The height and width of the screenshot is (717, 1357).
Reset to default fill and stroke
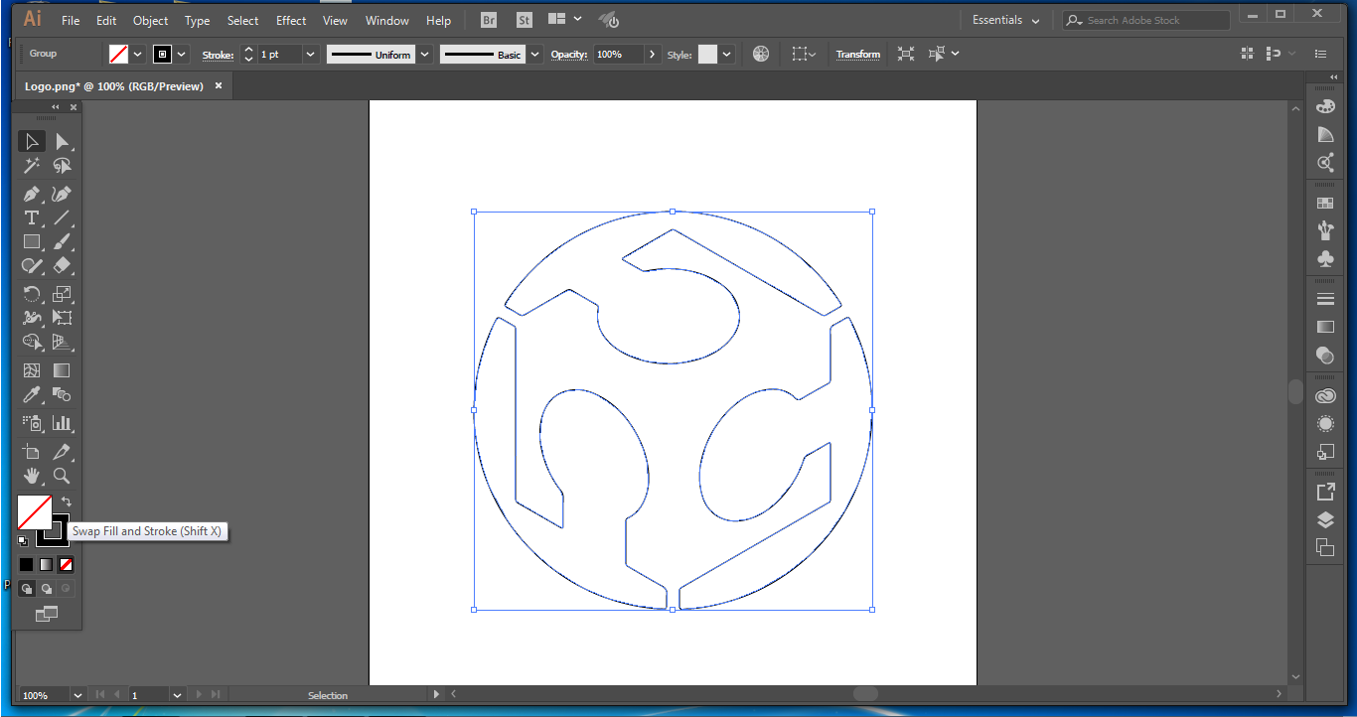[23, 541]
